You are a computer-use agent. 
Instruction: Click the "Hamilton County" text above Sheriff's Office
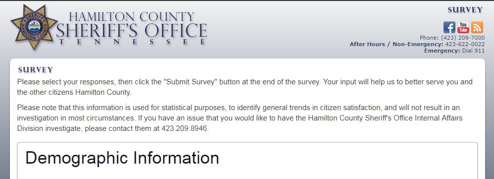click(x=131, y=17)
